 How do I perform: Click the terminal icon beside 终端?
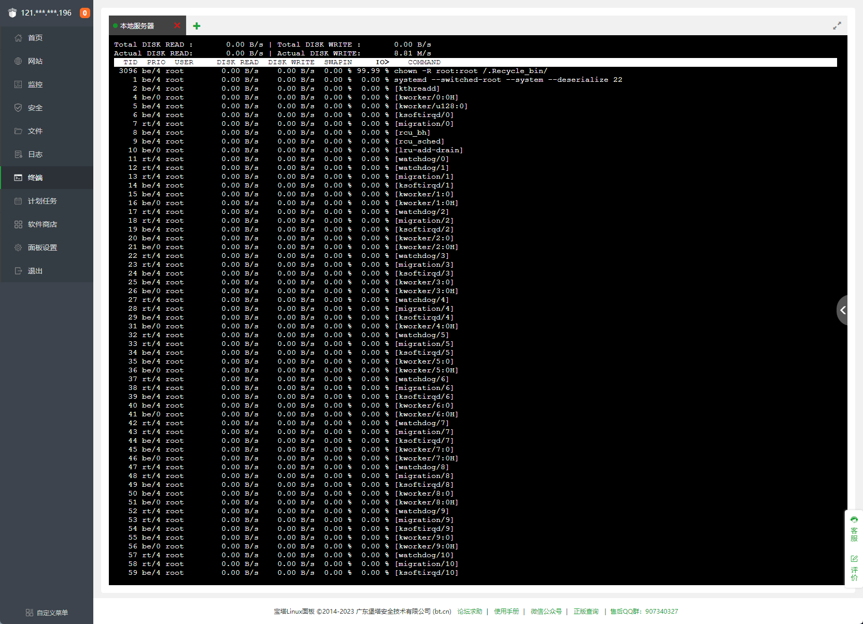18,178
